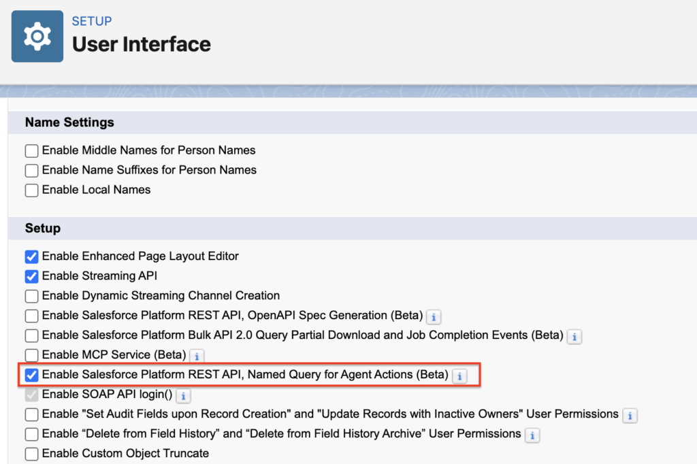Disable Enable Streaming API

click(x=31, y=276)
